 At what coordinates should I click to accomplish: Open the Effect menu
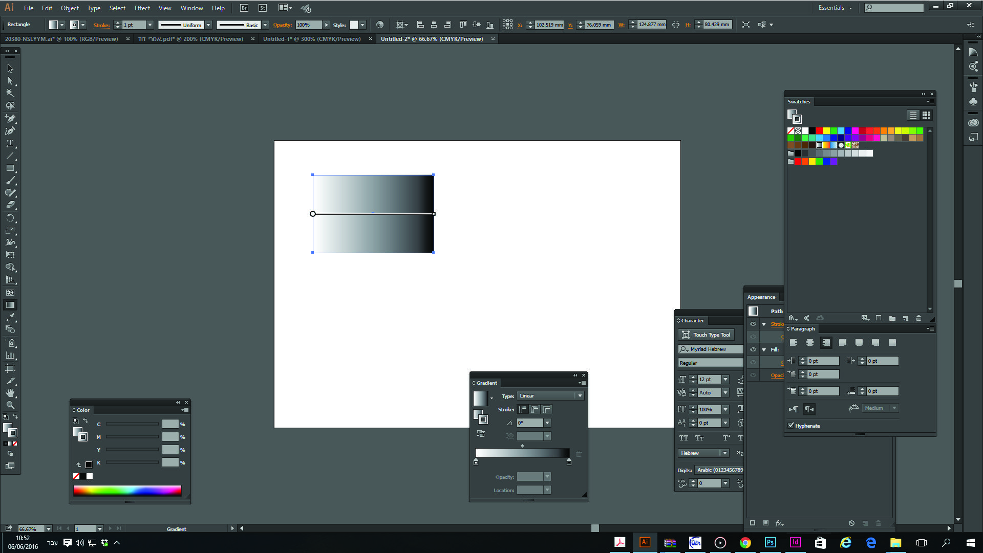pyautogui.click(x=142, y=8)
